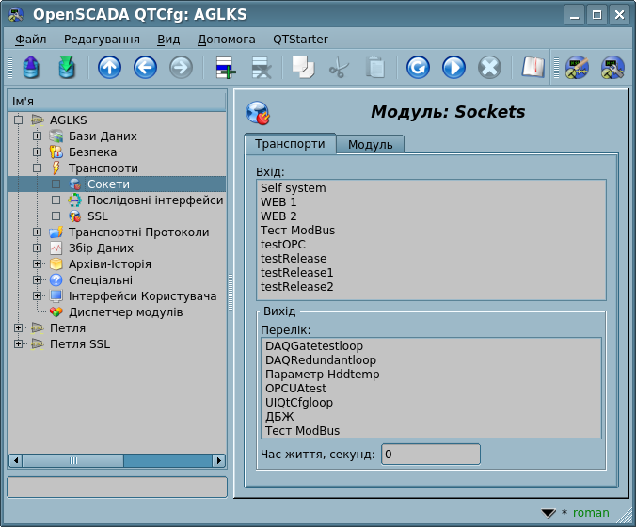
Task: Select Диспетчер модулів in the tree
Action: (125, 311)
